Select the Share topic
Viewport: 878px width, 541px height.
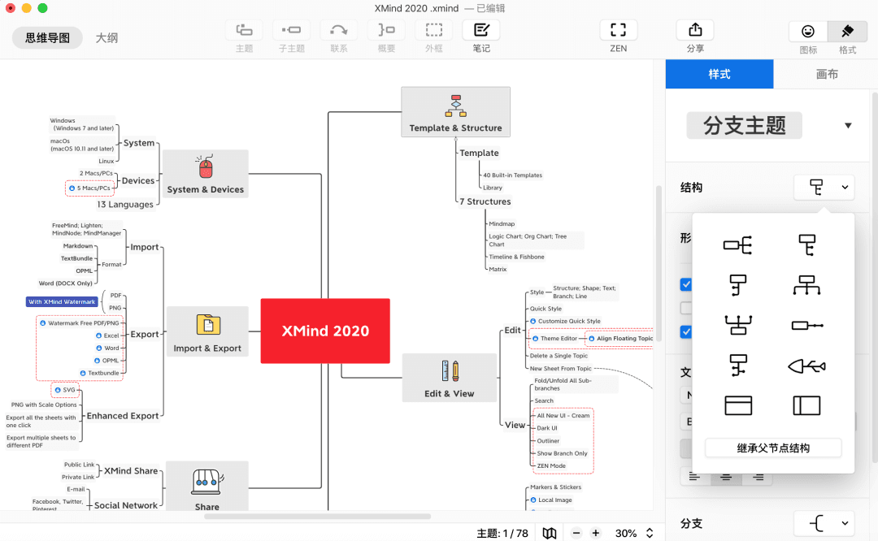[207, 487]
